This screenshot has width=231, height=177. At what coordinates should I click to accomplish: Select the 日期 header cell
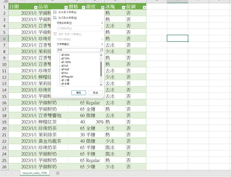point(23,7)
